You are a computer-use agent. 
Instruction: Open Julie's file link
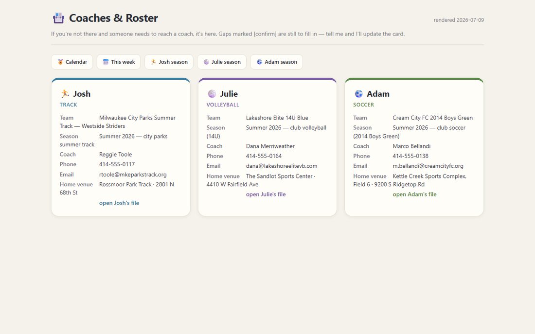266,194
